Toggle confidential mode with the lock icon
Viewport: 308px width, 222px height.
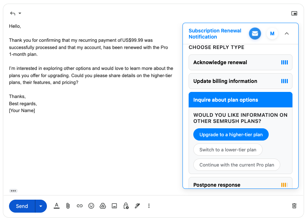(126, 206)
